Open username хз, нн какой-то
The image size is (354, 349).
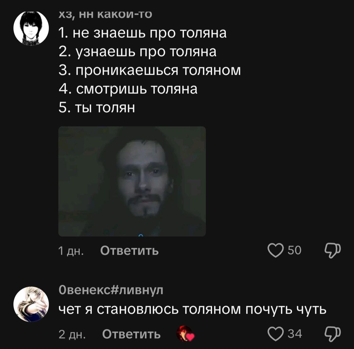pos(105,14)
